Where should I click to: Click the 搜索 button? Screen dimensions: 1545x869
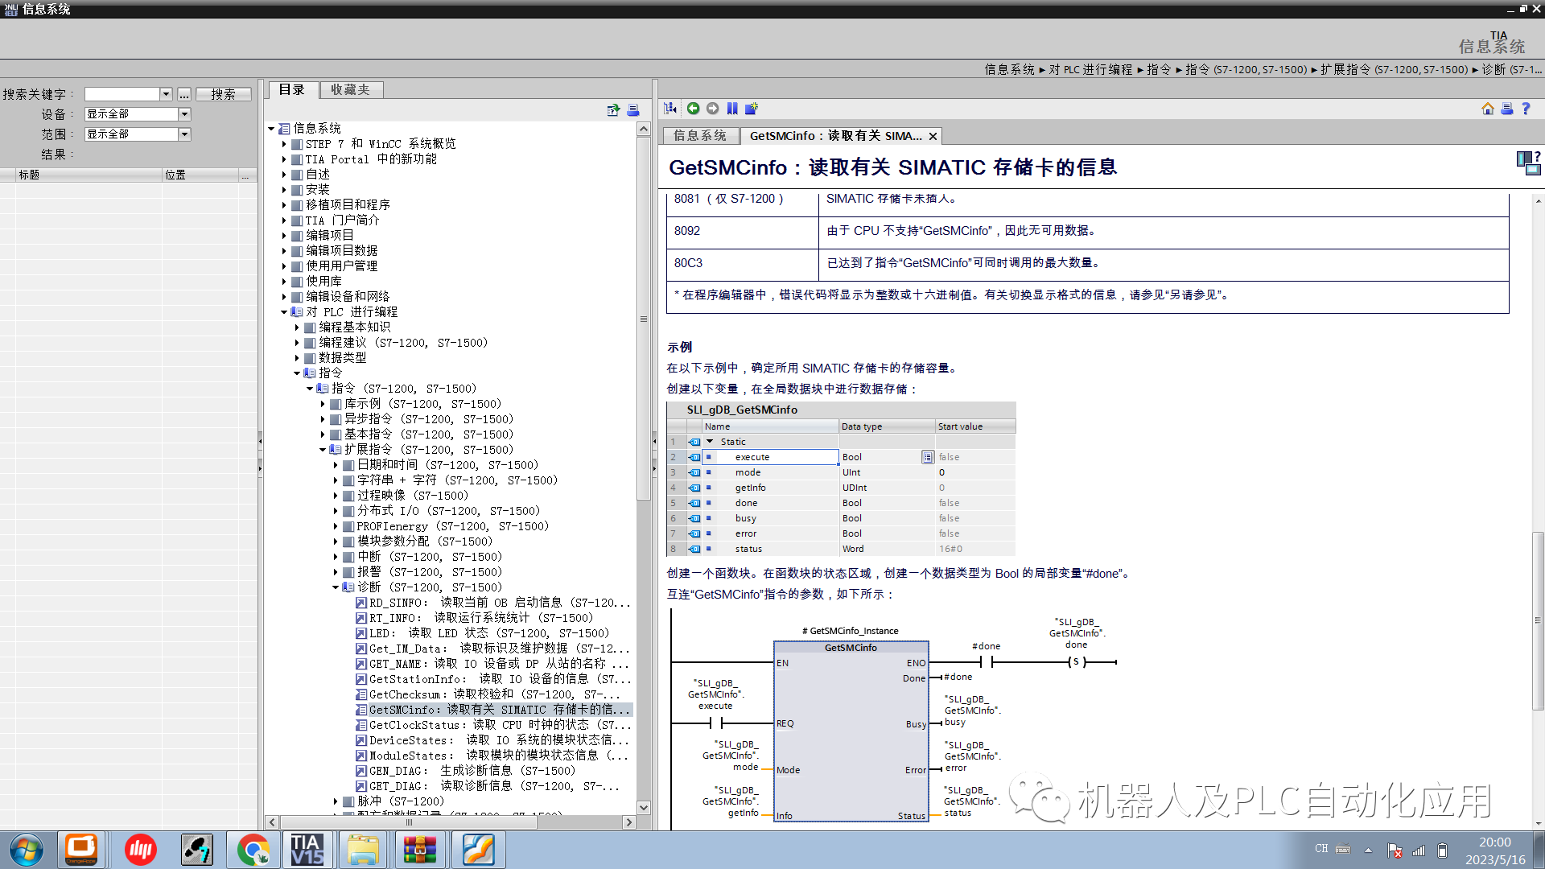tap(223, 94)
